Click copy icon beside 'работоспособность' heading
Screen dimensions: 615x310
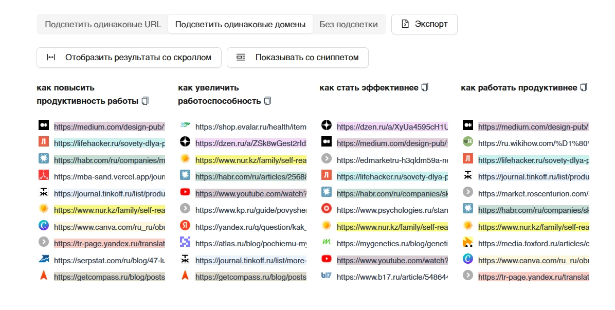(x=267, y=101)
